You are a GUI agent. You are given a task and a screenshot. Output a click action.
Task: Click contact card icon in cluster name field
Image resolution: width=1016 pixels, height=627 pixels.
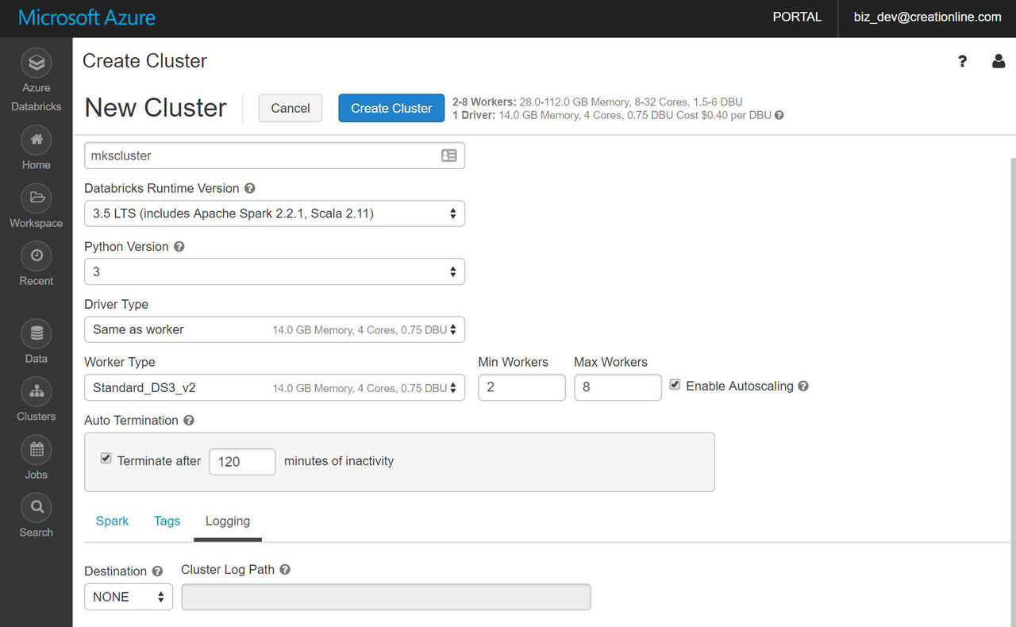coord(449,156)
